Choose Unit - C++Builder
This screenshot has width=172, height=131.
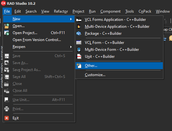tap(119, 57)
